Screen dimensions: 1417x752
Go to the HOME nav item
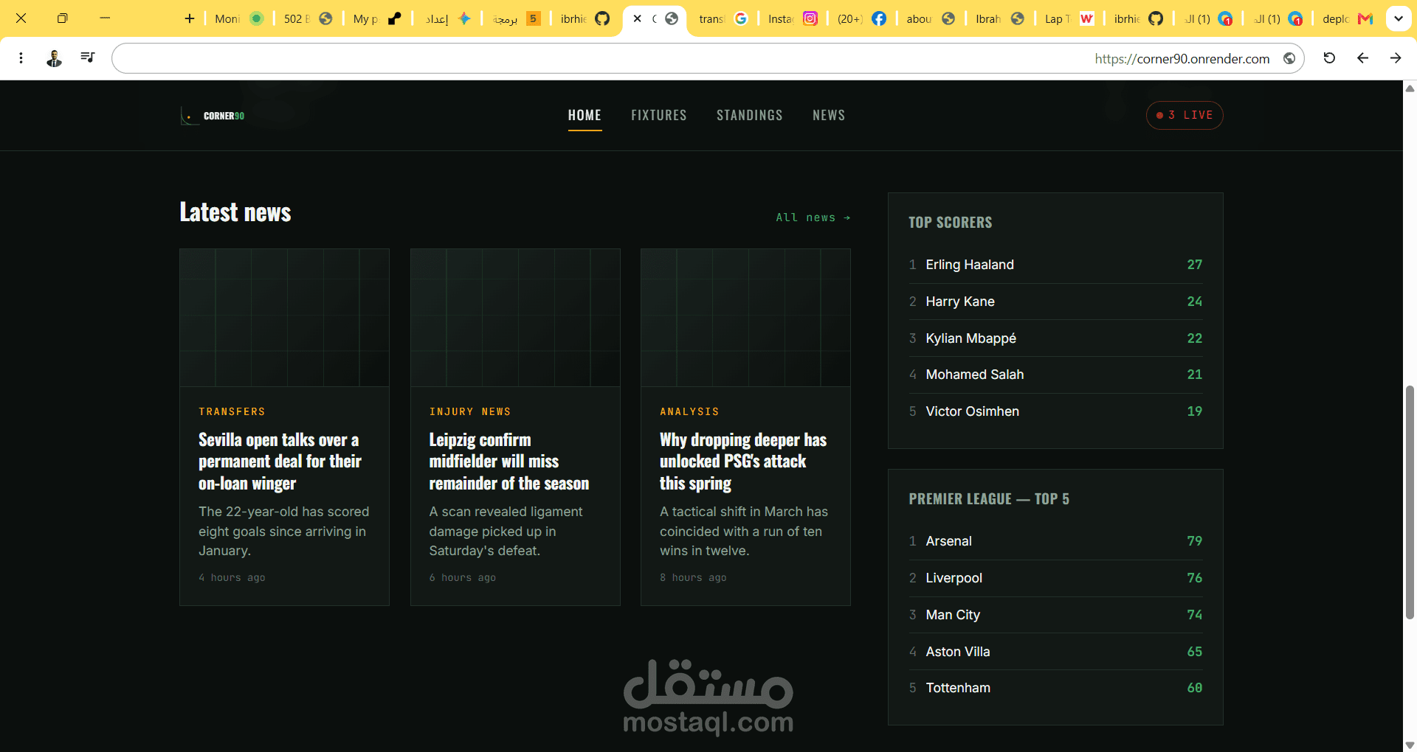point(585,115)
